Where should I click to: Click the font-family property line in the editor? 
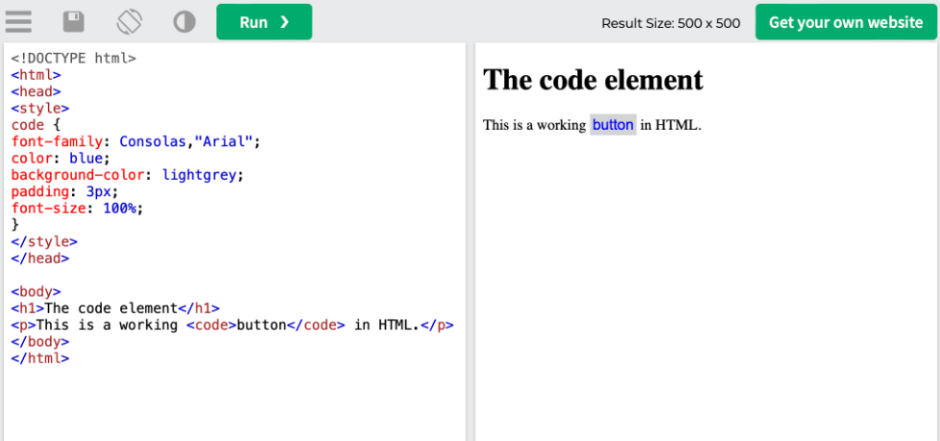pyautogui.click(x=134, y=141)
